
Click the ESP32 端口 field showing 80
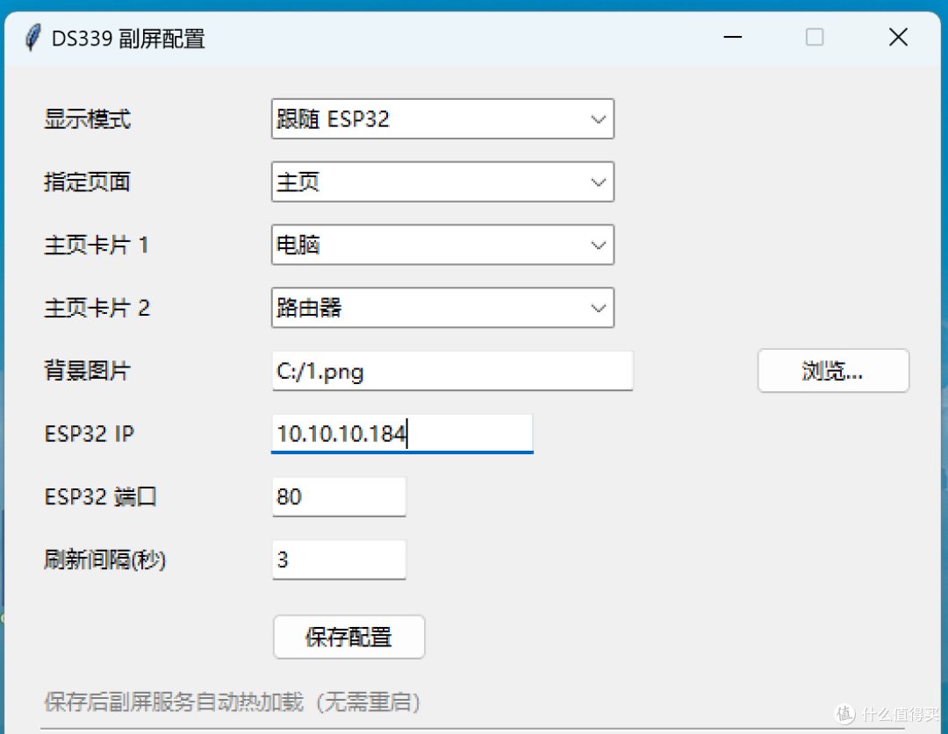339,496
